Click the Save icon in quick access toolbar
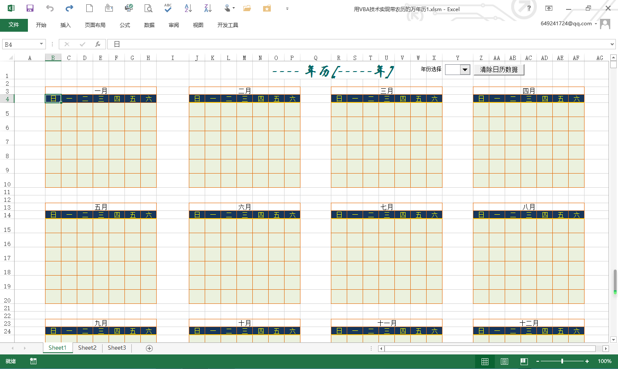This screenshot has width=618, height=369. (x=30, y=9)
